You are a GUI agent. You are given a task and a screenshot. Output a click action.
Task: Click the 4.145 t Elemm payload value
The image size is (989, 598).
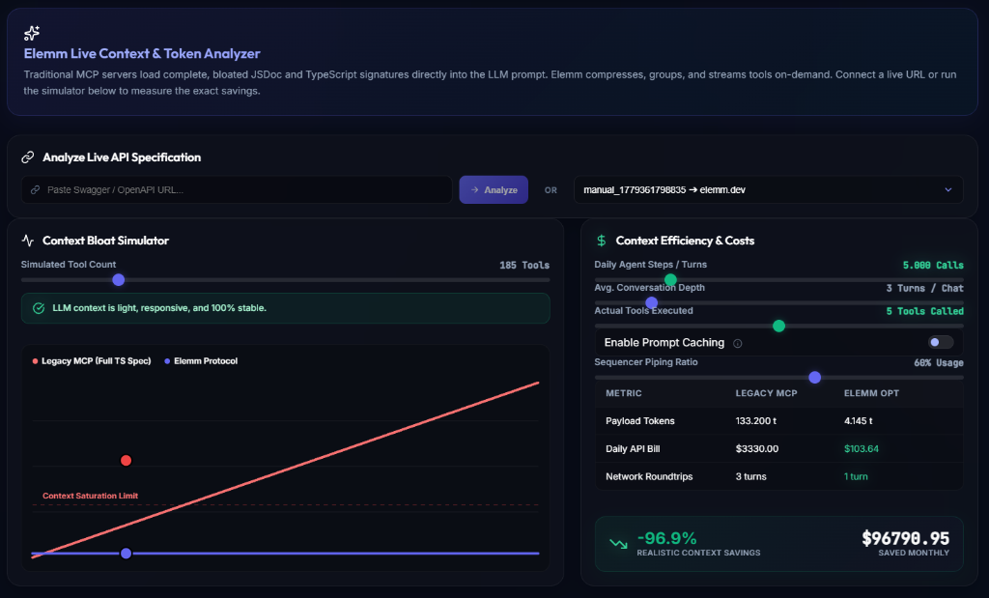click(x=858, y=421)
